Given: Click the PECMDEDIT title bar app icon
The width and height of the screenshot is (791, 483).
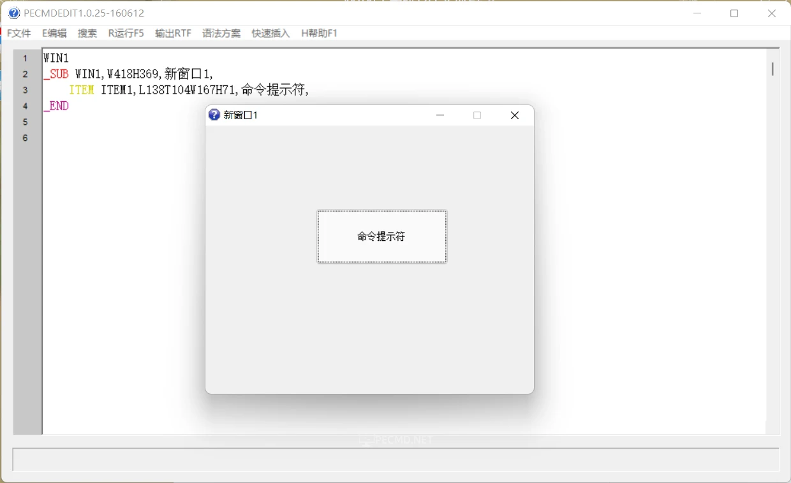Looking at the screenshot, I should pos(14,13).
